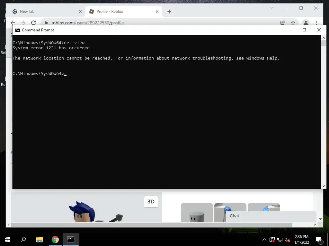The height and width of the screenshot is (246, 329).
Task: Maximize the Chrome window
Action: pyautogui.click(x=301, y=8)
